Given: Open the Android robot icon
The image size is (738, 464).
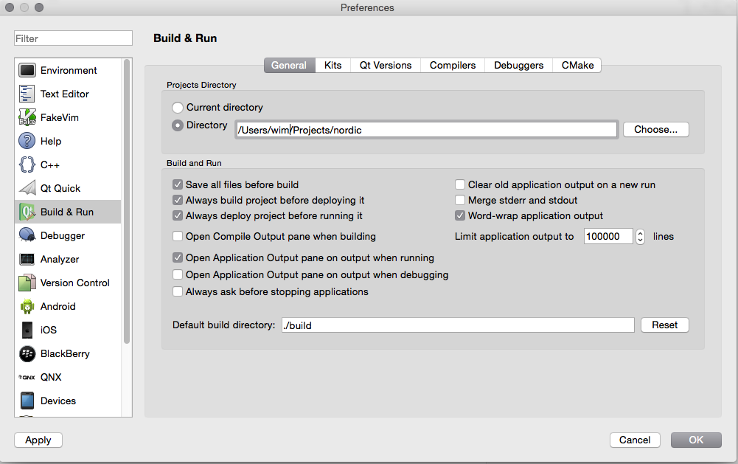Looking at the screenshot, I should [x=27, y=306].
